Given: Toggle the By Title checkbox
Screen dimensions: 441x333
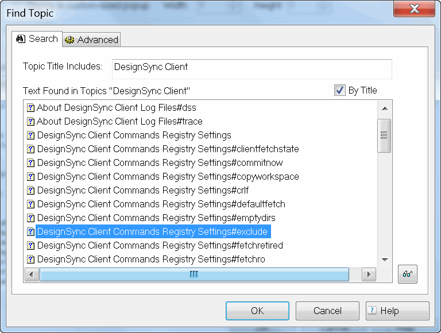Looking at the screenshot, I should click(340, 90).
